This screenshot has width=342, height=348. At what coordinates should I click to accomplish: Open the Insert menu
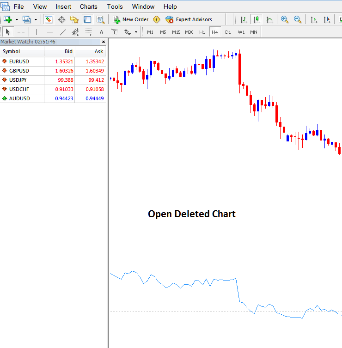63,6
